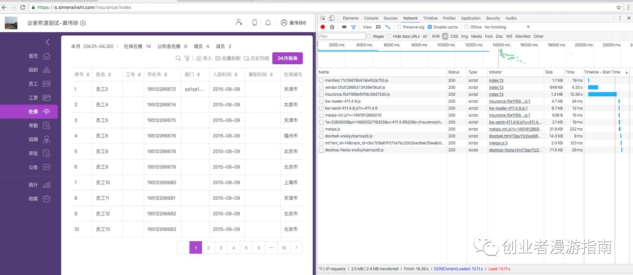Toggle the network filter funnel icon

pyautogui.click(x=353, y=27)
